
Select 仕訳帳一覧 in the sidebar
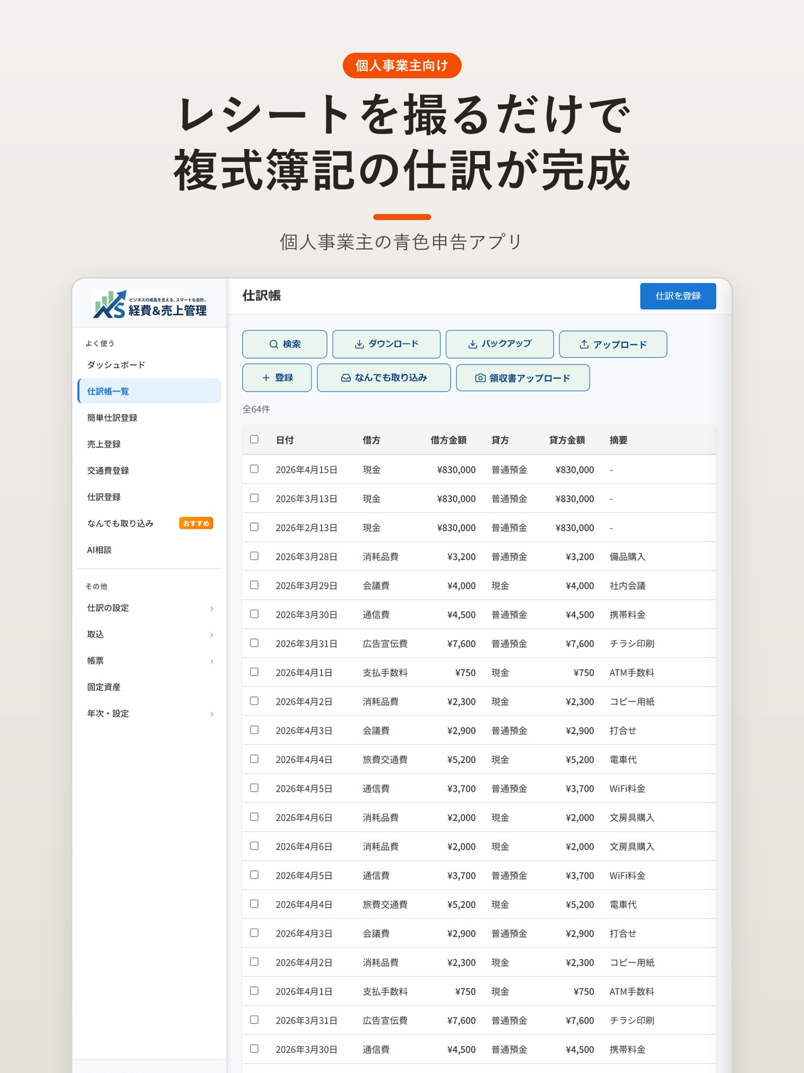[149, 391]
